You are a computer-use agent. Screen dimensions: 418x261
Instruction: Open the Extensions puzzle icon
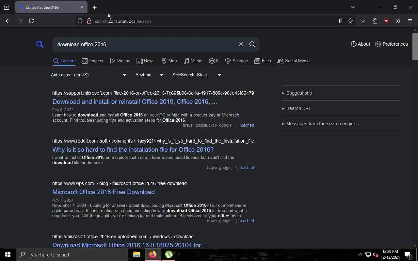point(375,21)
